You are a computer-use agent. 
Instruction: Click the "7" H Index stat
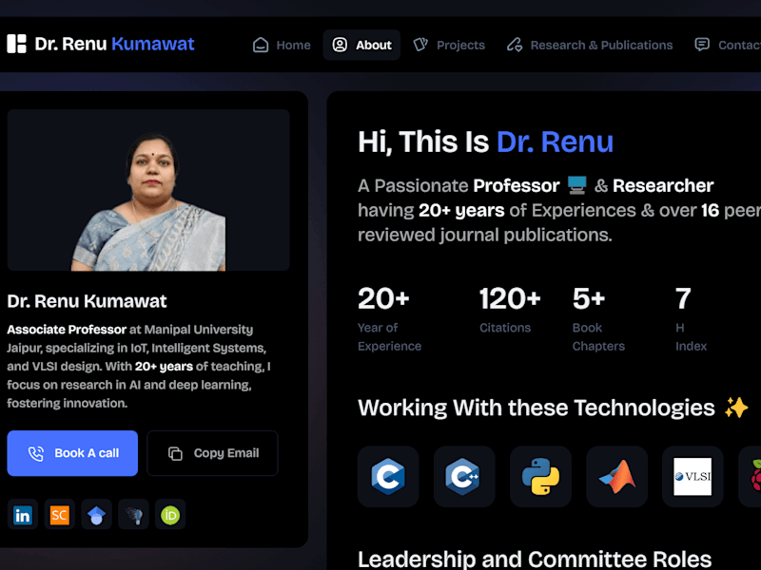tap(683, 298)
